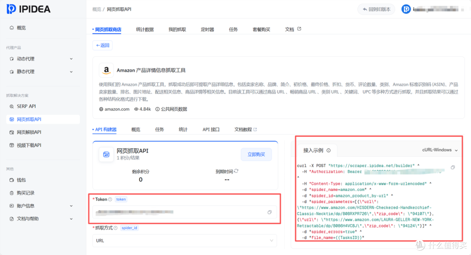Open 钱包 in the sidebar
Image resolution: width=471 pixels, height=255 pixels.
coord(21,180)
